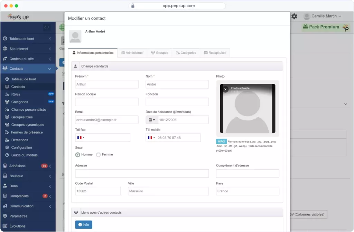Click Camille Martin user avatar
Image resolution: width=354 pixels, height=232 pixels.
point(307,16)
